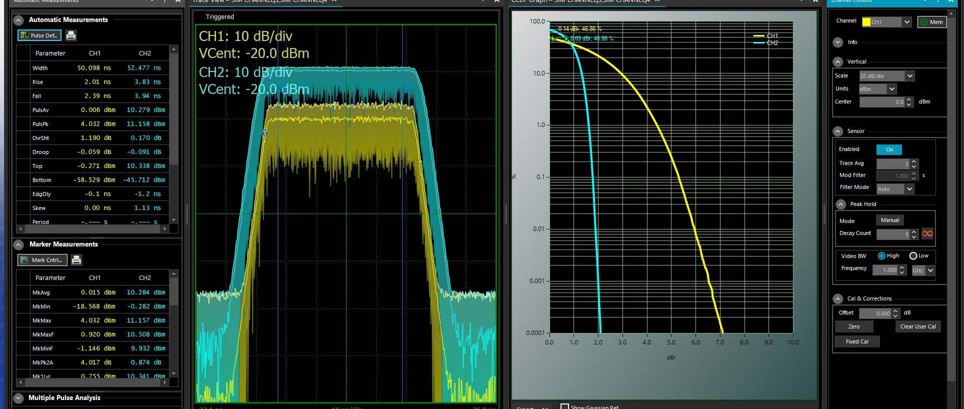
Task: Select Low video bandwidth
Action: [x=913, y=256]
